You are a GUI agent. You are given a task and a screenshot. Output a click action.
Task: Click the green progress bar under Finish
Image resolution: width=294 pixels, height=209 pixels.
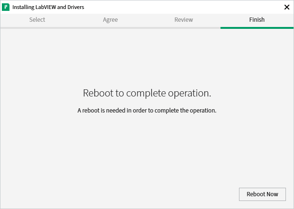(x=257, y=28)
